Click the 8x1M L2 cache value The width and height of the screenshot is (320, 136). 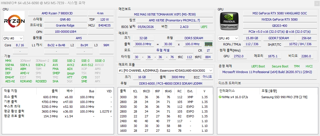[84, 45]
